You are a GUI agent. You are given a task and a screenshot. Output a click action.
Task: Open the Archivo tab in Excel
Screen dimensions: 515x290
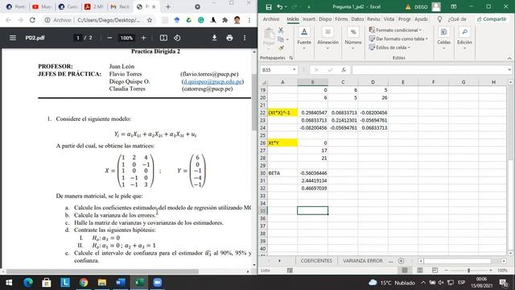[271, 19]
